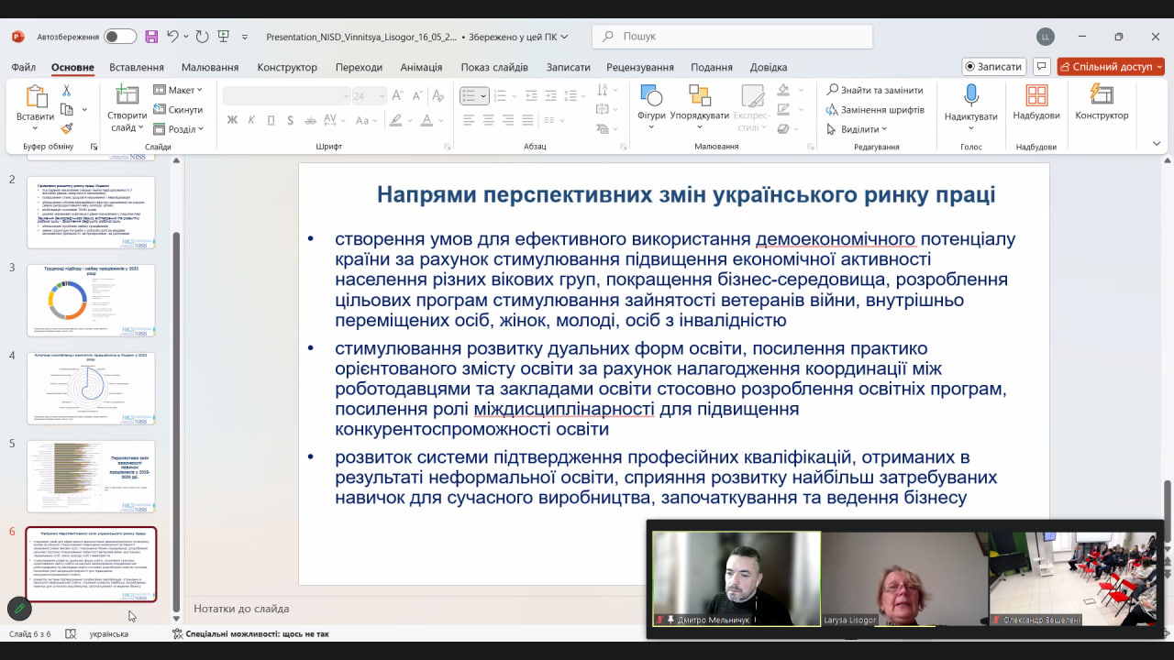Image resolution: width=1174 pixels, height=660 pixels.
Task: Toggle the Автозбереження autosave switch
Action: (x=120, y=37)
